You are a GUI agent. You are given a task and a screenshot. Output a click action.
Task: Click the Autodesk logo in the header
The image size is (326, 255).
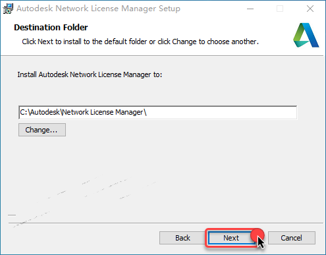[x=306, y=35]
